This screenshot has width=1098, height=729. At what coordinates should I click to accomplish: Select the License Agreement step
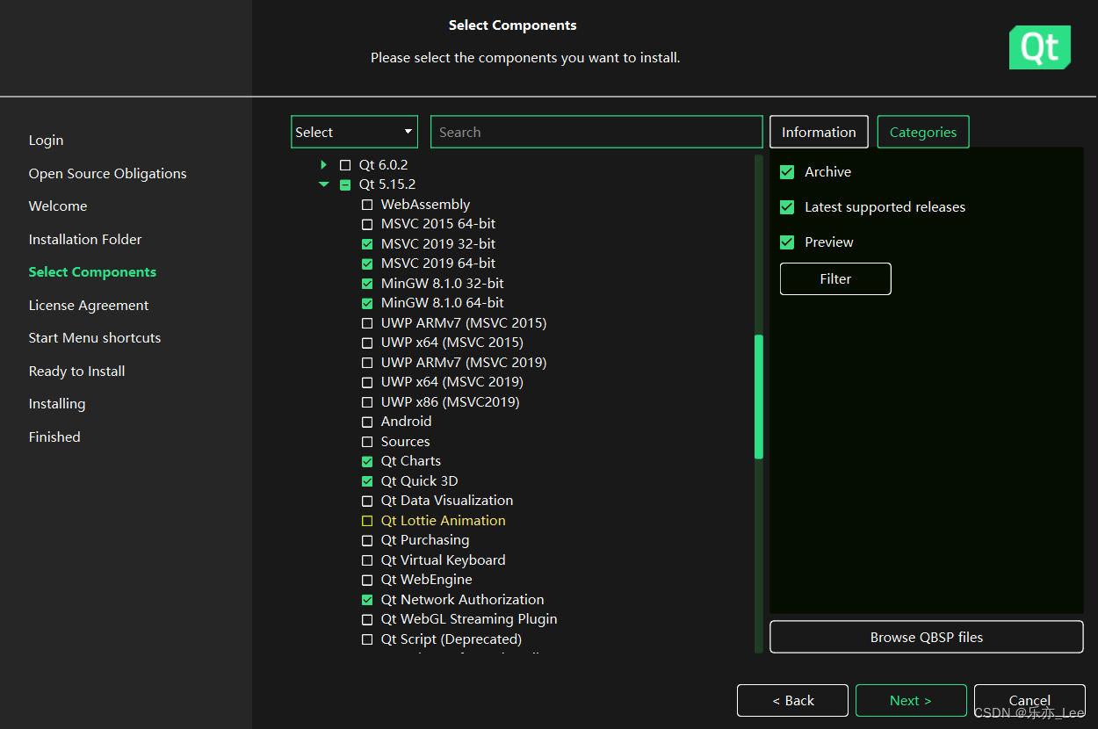pos(89,306)
